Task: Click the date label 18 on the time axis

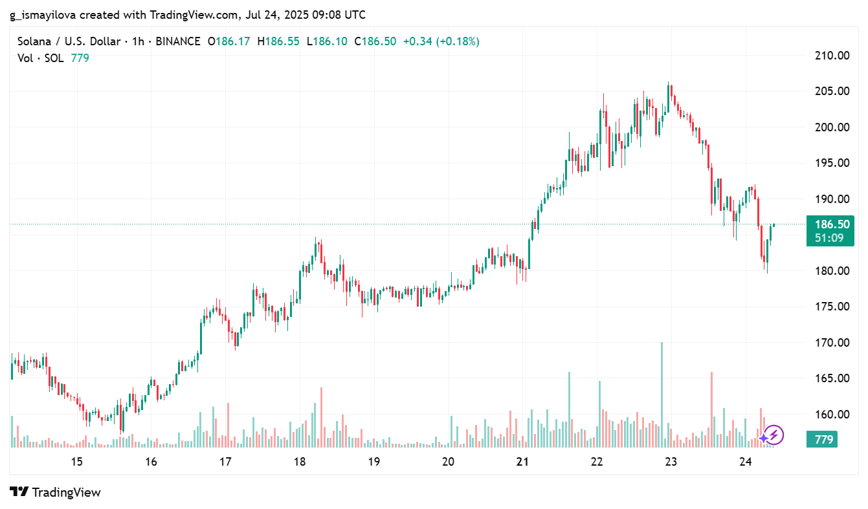Action: click(300, 462)
